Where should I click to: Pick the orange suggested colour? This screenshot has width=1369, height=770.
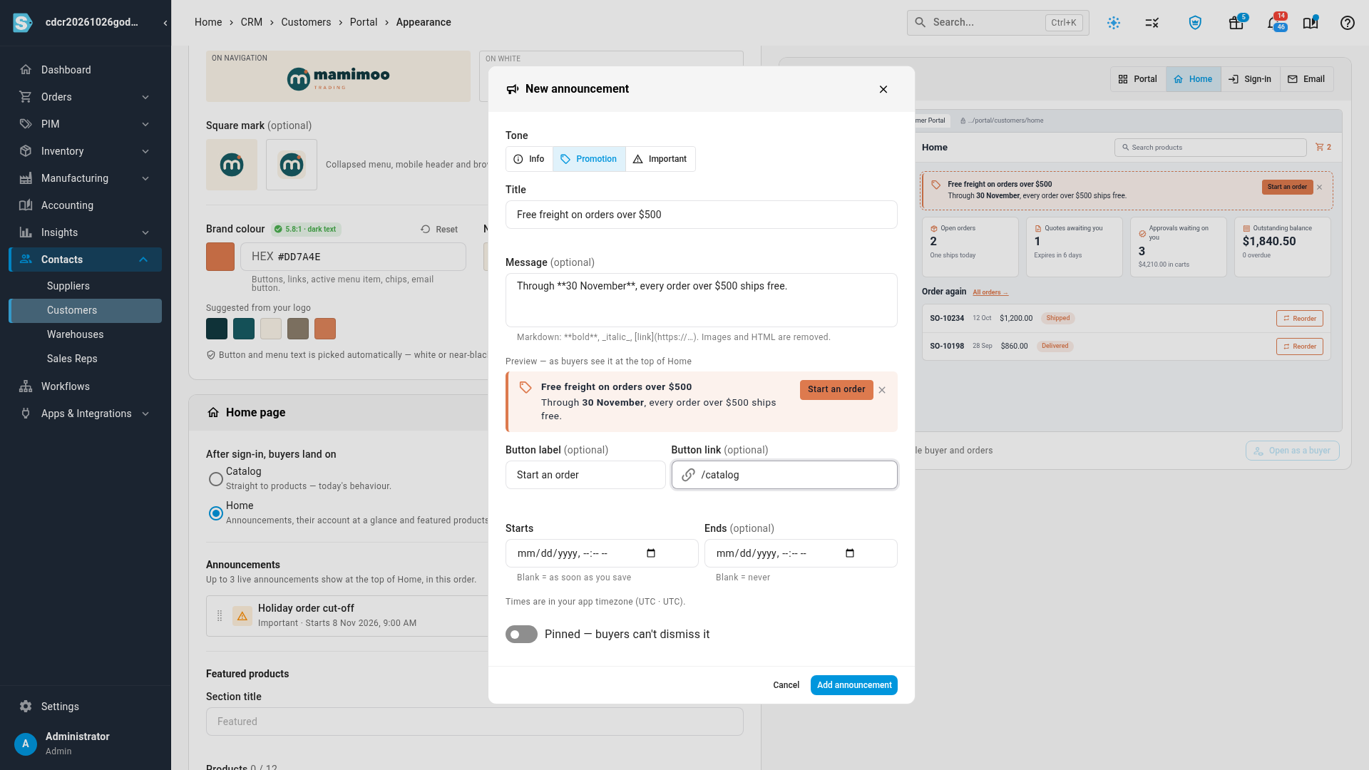(x=325, y=329)
